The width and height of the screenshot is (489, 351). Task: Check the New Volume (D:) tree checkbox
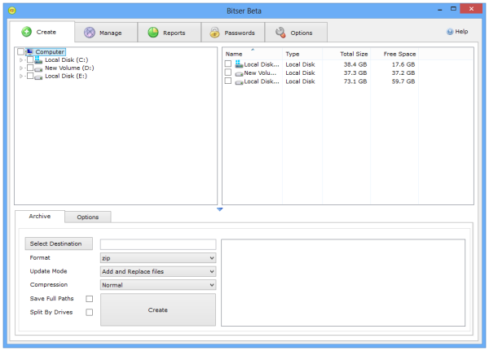[30, 68]
